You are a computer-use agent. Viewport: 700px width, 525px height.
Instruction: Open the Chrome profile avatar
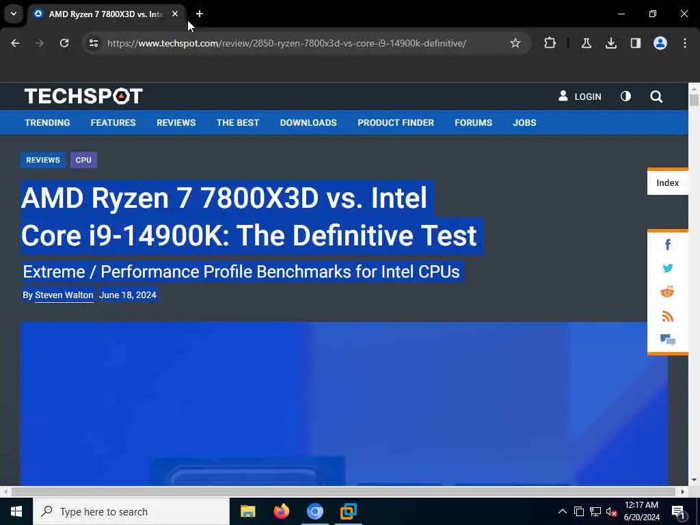660,43
